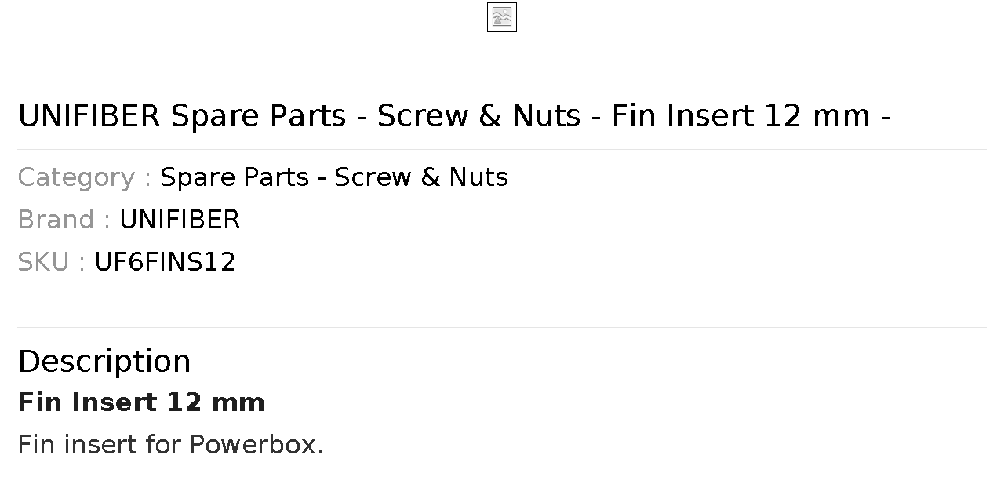Image resolution: width=1004 pixels, height=477 pixels.
Task: Click the divider line beneath the product title
Action: click(x=502, y=149)
